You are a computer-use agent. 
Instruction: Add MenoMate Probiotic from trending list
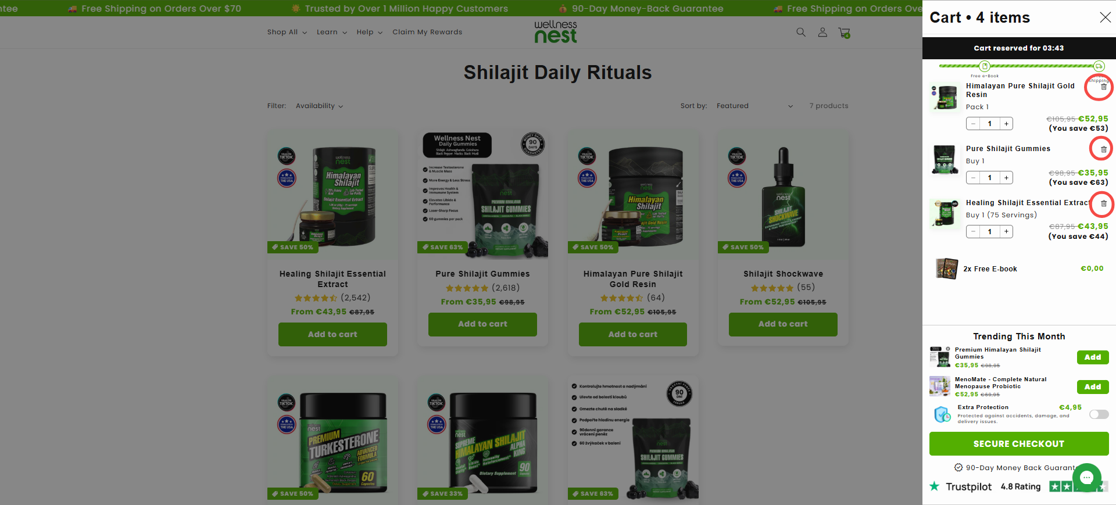point(1092,387)
